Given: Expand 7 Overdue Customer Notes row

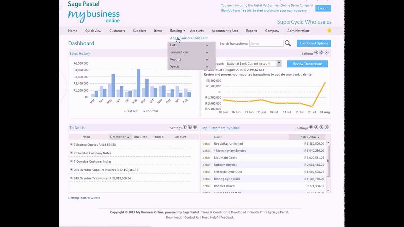Looking at the screenshot, I should [71, 161].
